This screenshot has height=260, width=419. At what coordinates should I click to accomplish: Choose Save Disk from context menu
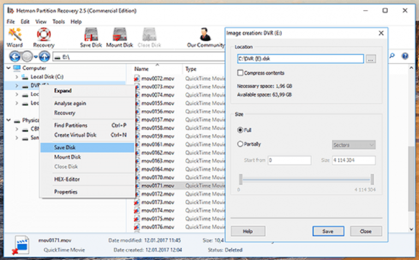[87, 147]
